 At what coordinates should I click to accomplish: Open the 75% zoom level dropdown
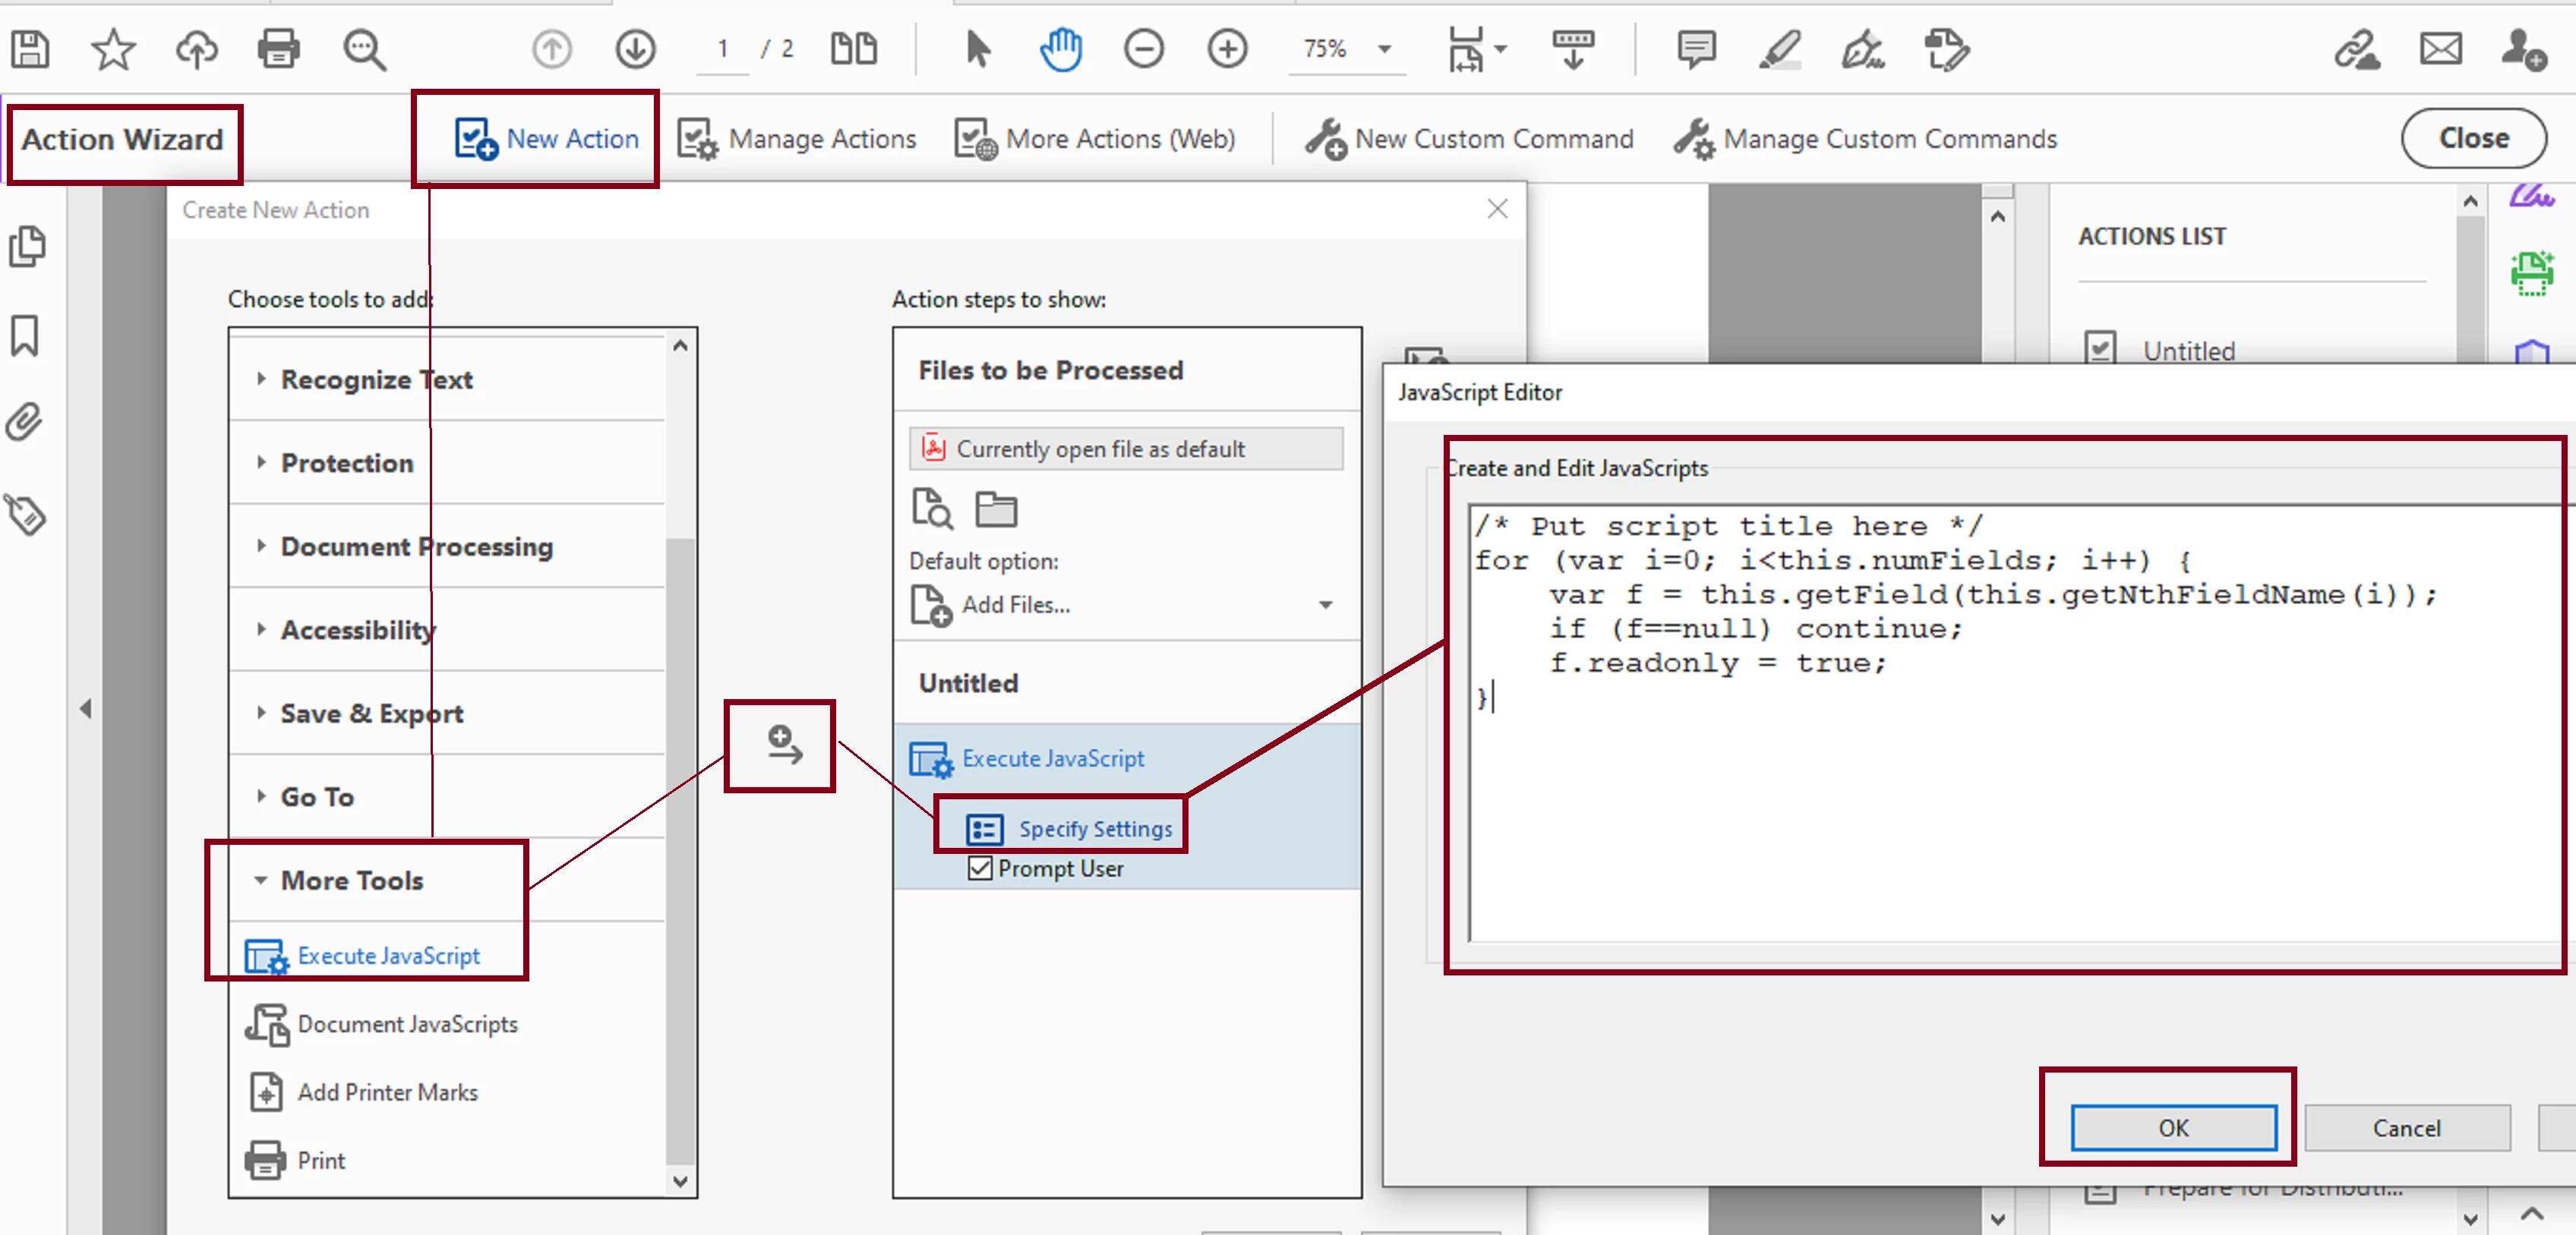coord(1385,48)
